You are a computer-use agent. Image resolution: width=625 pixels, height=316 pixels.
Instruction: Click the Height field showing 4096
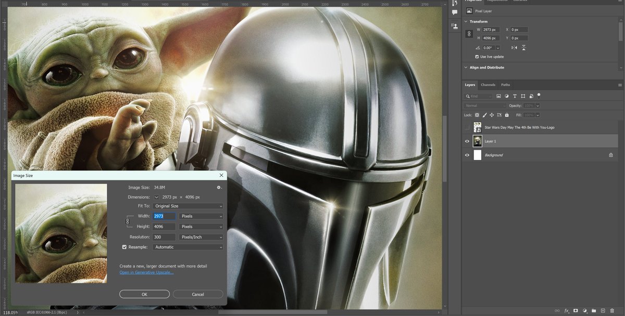pyautogui.click(x=164, y=227)
